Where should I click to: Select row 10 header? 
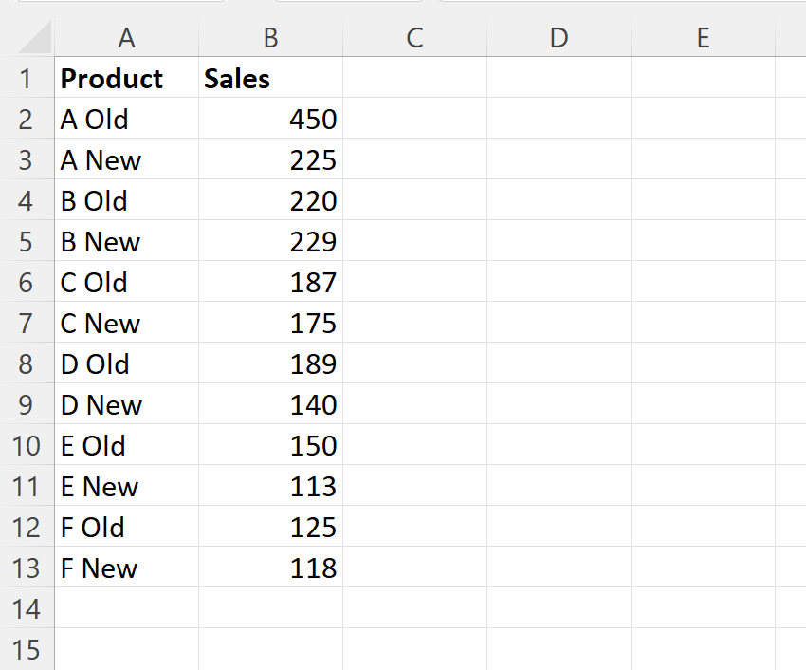click(27, 444)
